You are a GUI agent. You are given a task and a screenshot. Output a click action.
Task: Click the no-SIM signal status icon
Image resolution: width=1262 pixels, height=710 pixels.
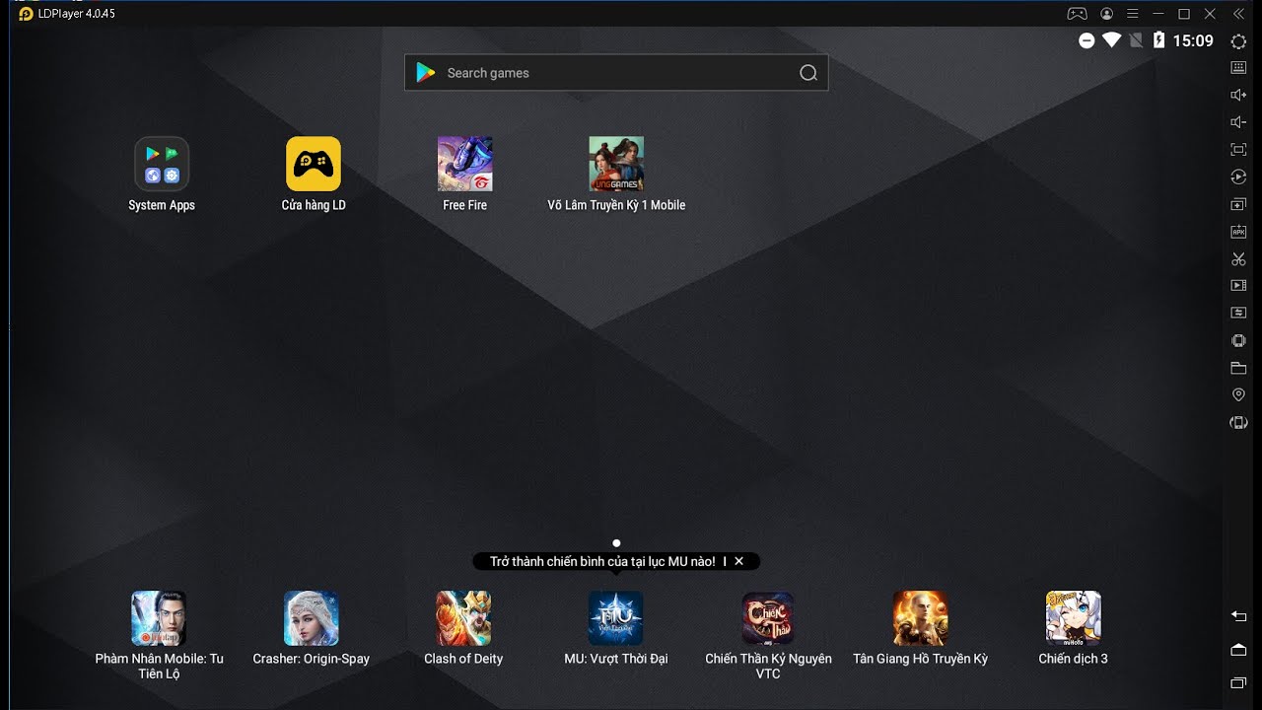(1136, 40)
